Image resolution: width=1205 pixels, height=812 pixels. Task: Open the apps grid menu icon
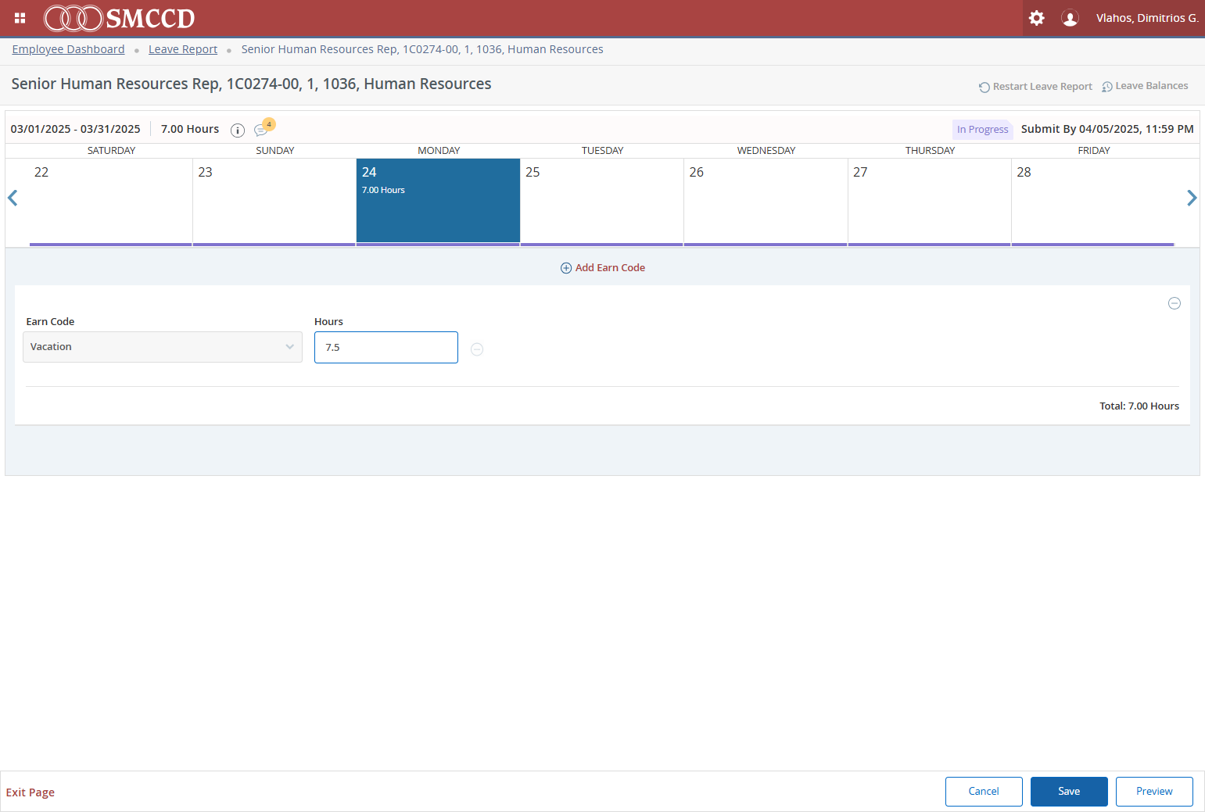coord(20,18)
